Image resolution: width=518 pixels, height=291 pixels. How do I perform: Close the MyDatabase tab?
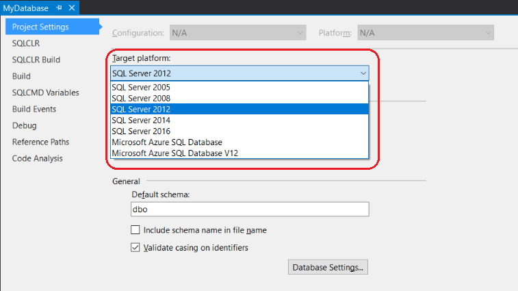click(70, 8)
